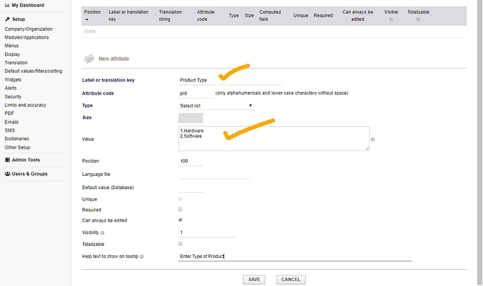Open Modules/Applications in the sidebar
This screenshot has height=286, width=483.
click(x=27, y=37)
